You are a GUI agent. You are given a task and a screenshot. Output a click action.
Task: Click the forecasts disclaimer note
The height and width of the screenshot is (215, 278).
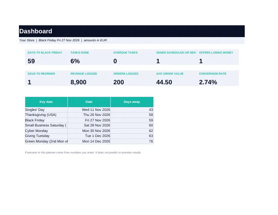pos(83,153)
